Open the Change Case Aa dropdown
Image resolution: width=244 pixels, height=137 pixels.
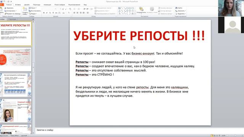[64, 13]
